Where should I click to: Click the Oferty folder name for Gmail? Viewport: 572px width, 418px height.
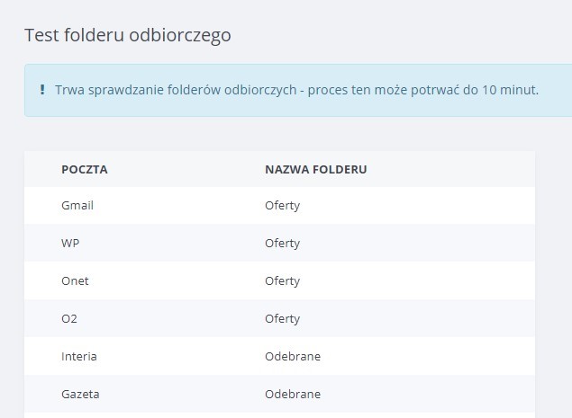pyautogui.click(x=282, y=205)
